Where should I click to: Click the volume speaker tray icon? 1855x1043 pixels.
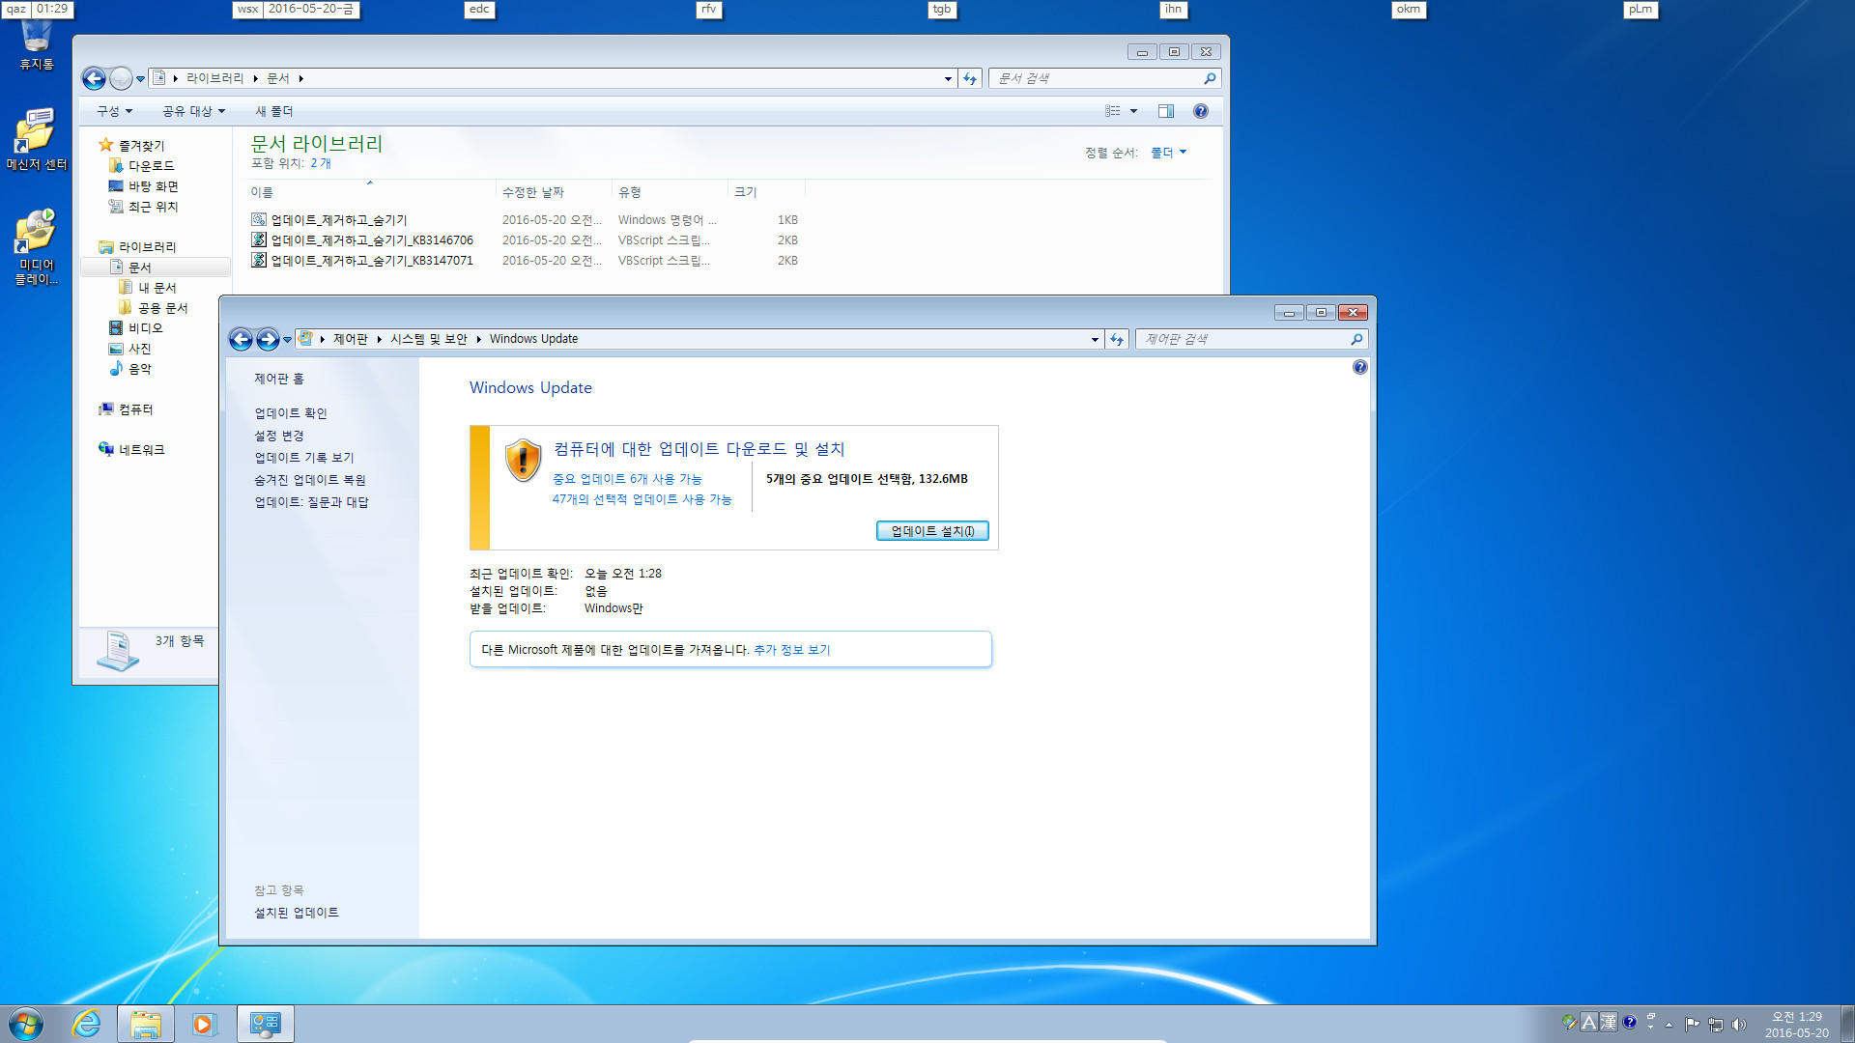[x=1740, y=1025]
